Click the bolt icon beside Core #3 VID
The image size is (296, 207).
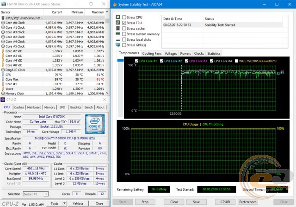click(x=3, y=56)
